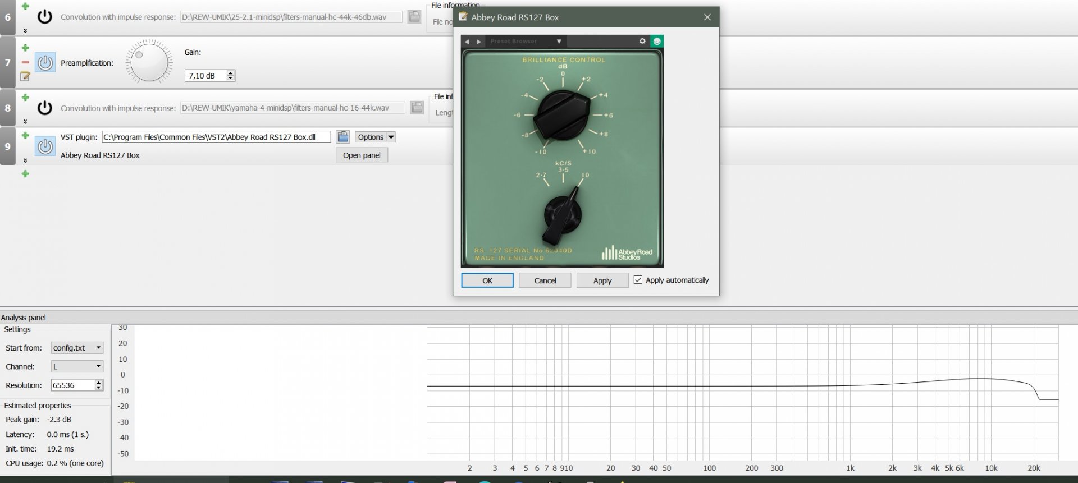Image resolution: width=1078 pixels, height=483 pixels.
Task: Go to next preset with right arrow
Action: pos(479,42)
